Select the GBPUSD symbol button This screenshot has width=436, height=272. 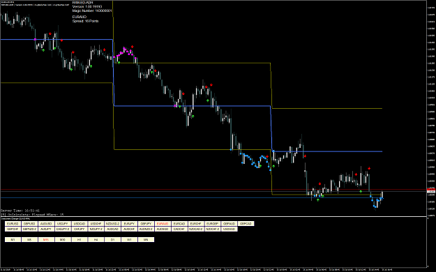point(29,224)
